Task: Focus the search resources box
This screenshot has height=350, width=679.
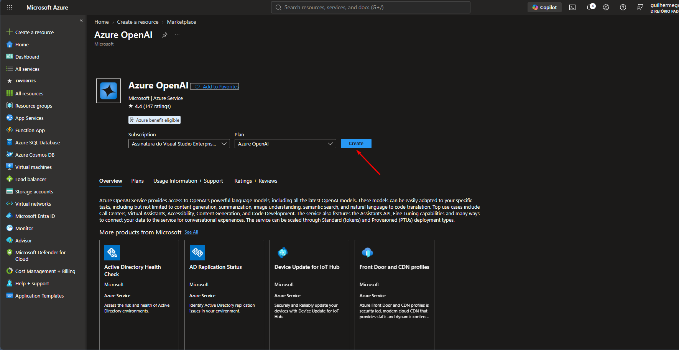Action: [x=371, y=7]
